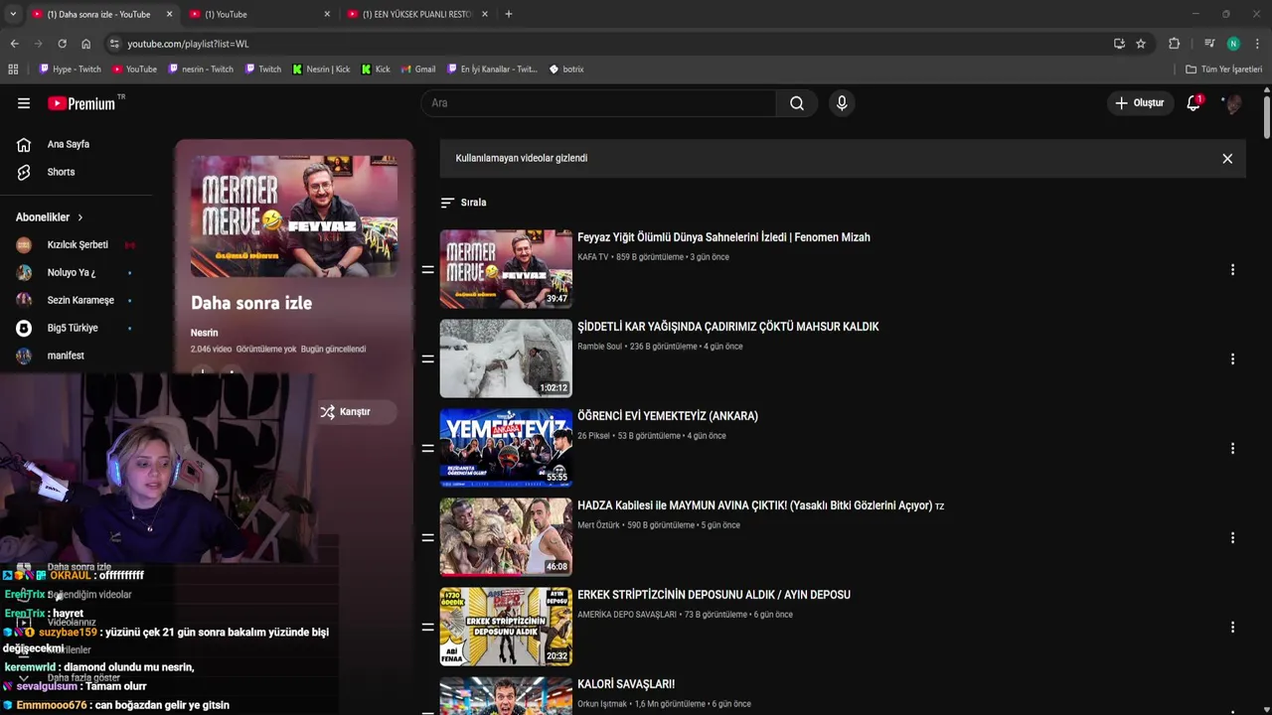Start voice search with microphone icon
1272x715 pixels.
[x=842, y=103]
